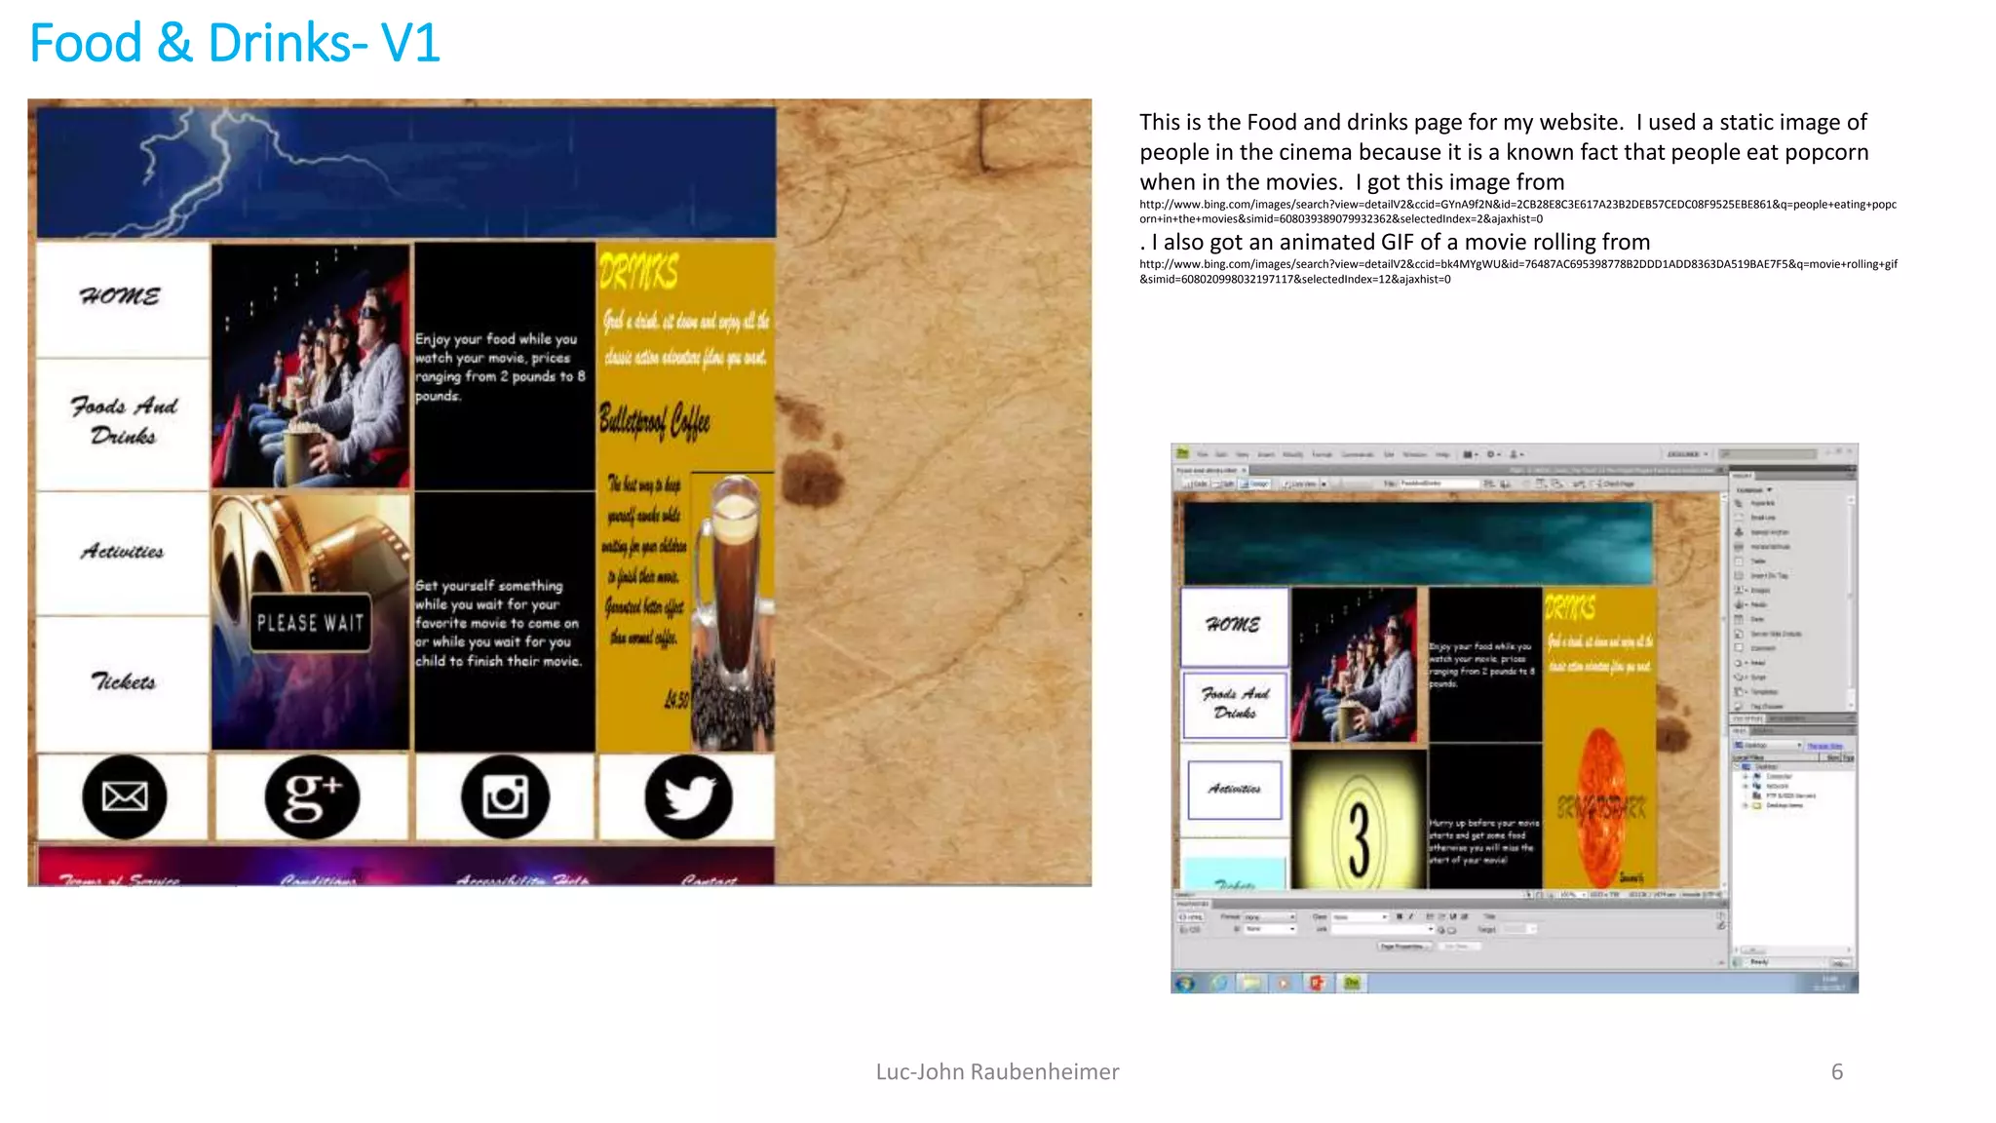This screenshot has height=1123, width=1996.
Task: Click the cinema audience popcorn photo
Action: click(310, 366)
